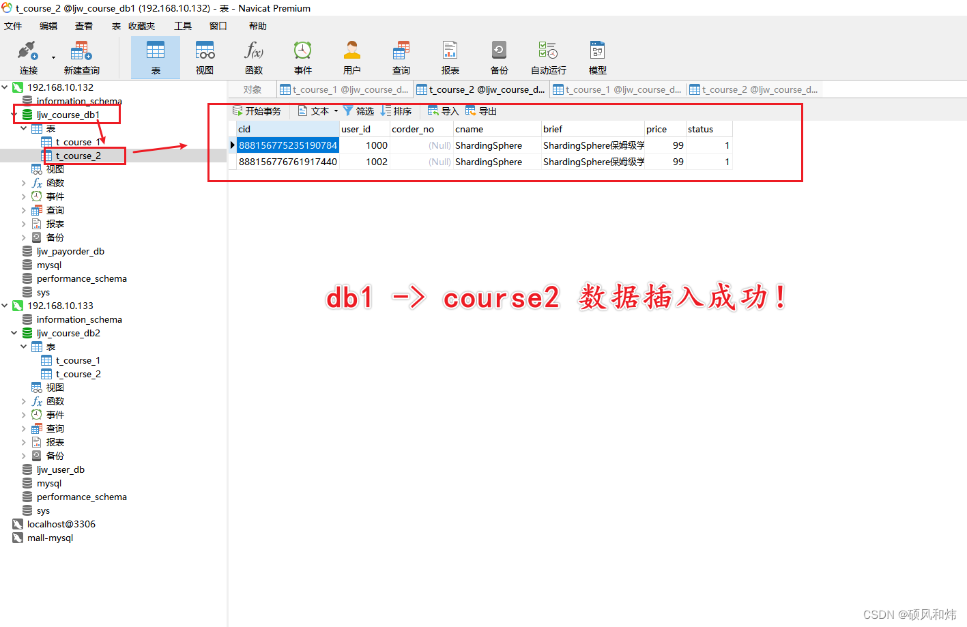
Task: Click the brief column header
Action: click(x=593, y=129)
